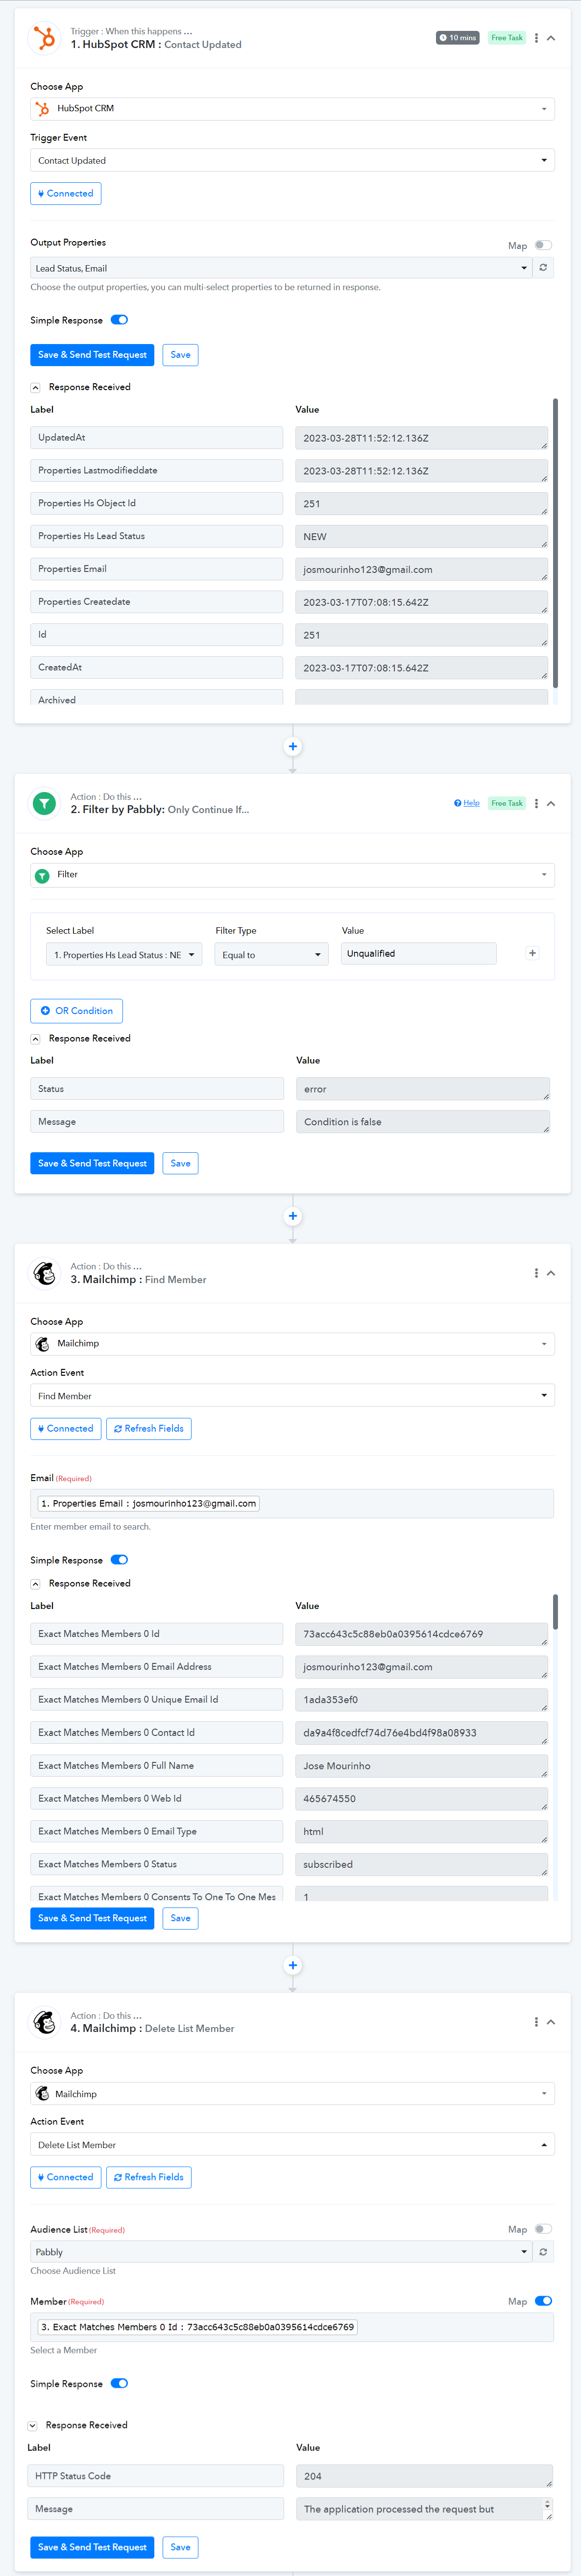Collapse the Delete List Member step
The height and width of the screenshot is (2576, 581).
(551, 2022)
